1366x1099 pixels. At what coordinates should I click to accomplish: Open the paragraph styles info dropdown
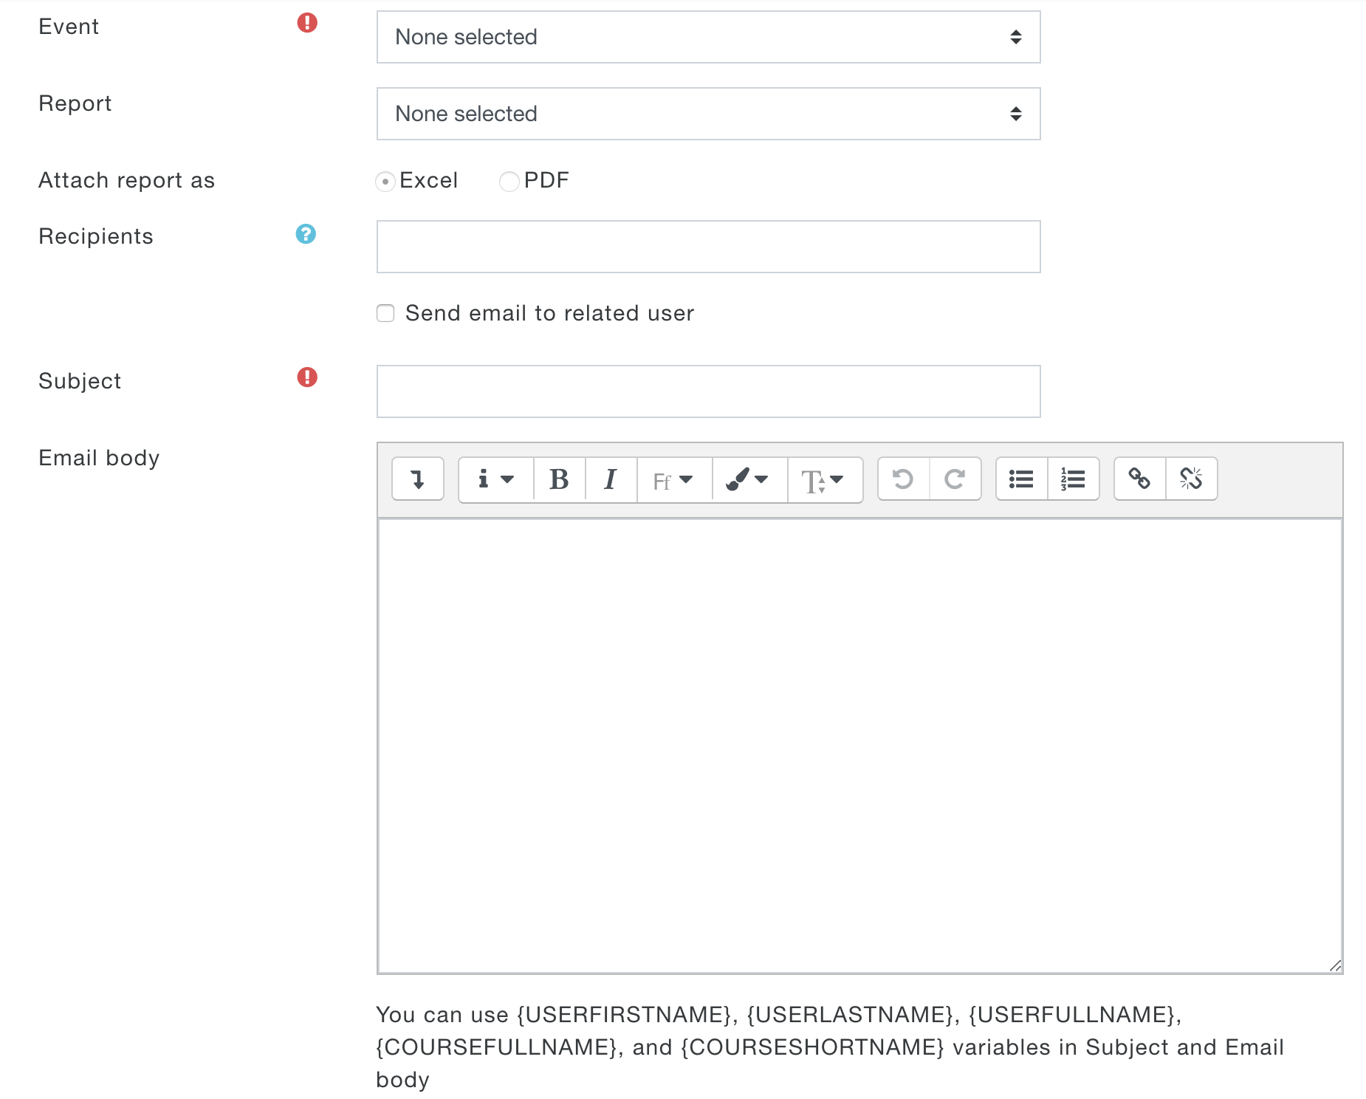(x=496, y=479)
